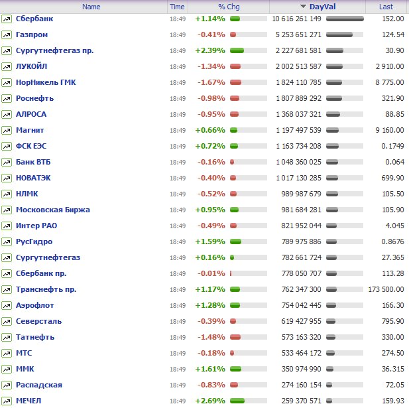The height and width of the screenshot is (408, 409).
Task: Click the chart icon beside Сбербанк
Action: (7, 19)
